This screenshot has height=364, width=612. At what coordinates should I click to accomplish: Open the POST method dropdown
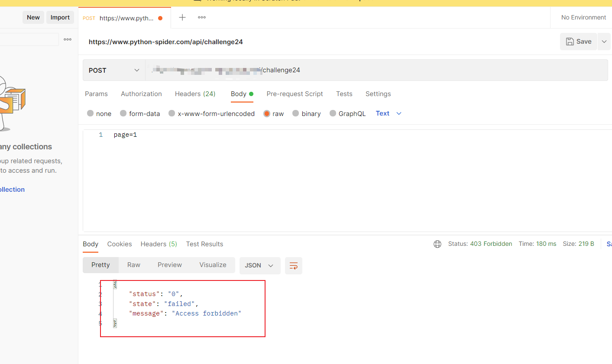coord(113,70)
